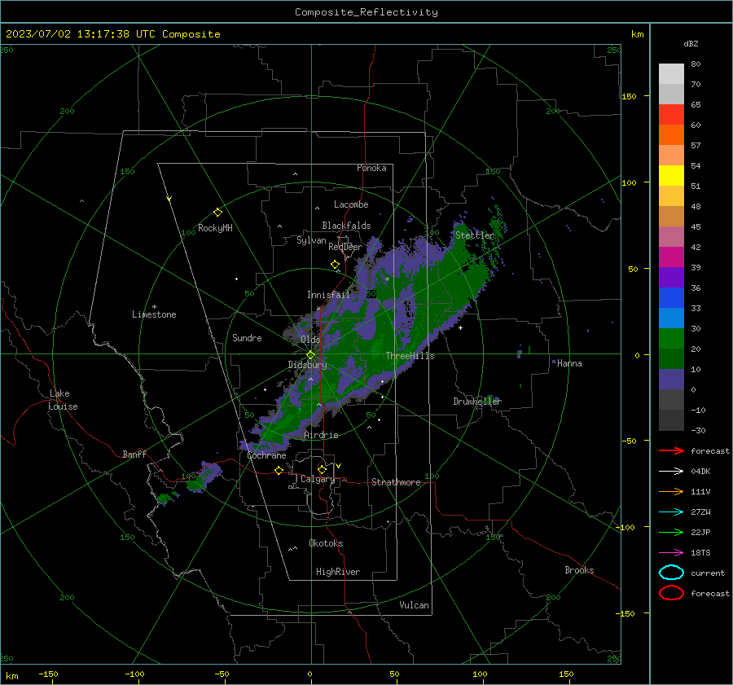Click the Calgary city label

pos(318,479)
